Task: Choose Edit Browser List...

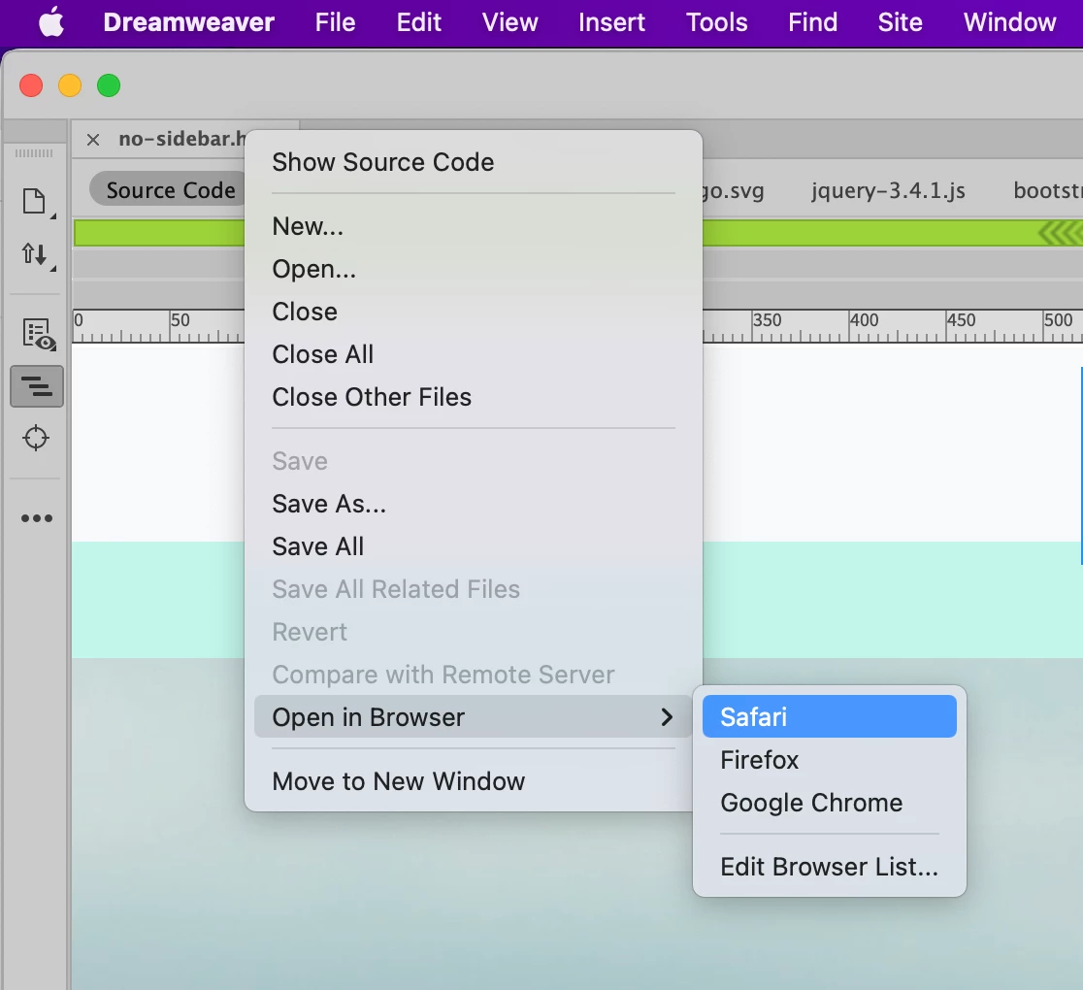Action: point(829,867)
